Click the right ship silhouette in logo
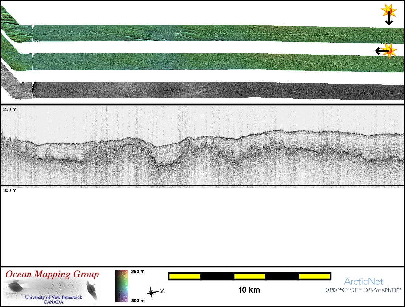 92,290
